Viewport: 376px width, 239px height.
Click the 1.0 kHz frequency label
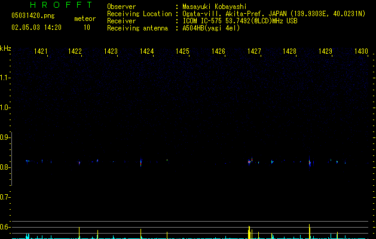point(5,108)
